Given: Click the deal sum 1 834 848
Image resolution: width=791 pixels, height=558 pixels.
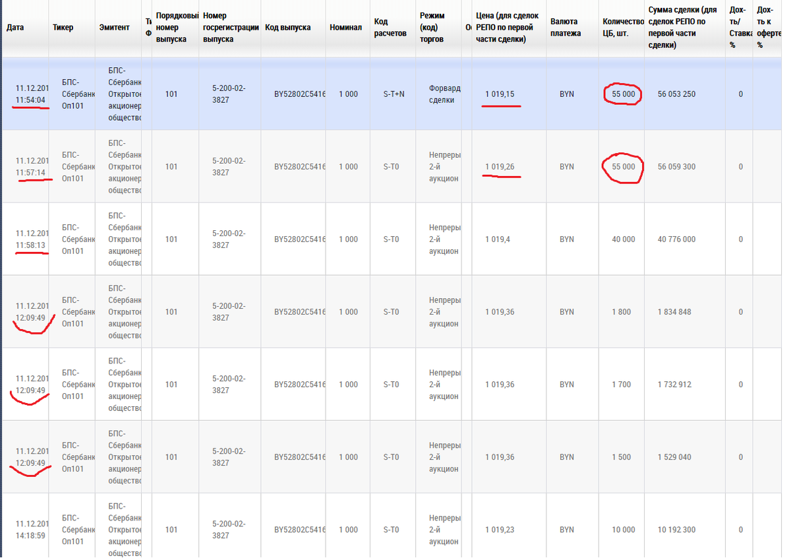Looking at the screenshot, I should [674, 312].
